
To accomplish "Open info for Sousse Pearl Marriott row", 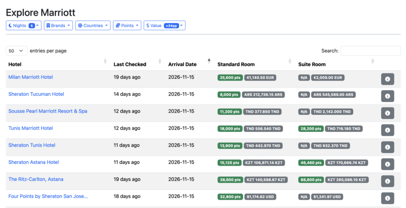I will pyautogui.click(x=388, y=113).
